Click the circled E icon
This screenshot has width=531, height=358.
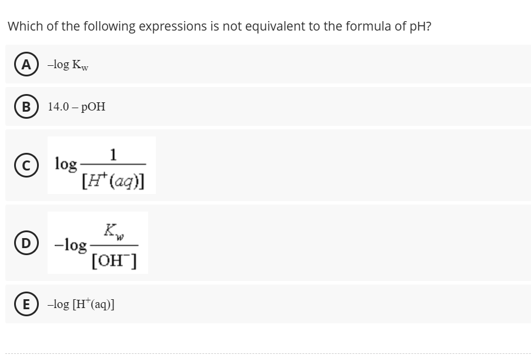point(25,304)
